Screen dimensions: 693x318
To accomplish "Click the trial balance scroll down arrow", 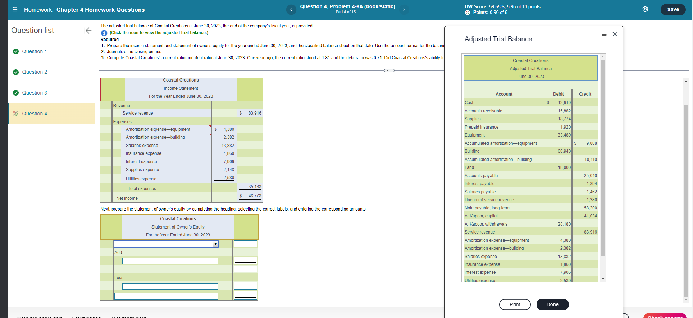I will click(x=603, y=279).
